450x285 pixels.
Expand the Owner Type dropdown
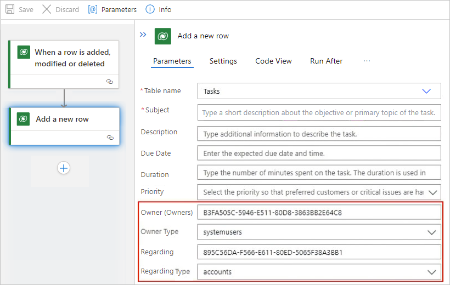point(432,232)
